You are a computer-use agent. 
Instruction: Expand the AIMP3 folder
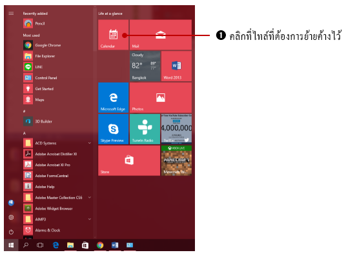coord(90,219)
